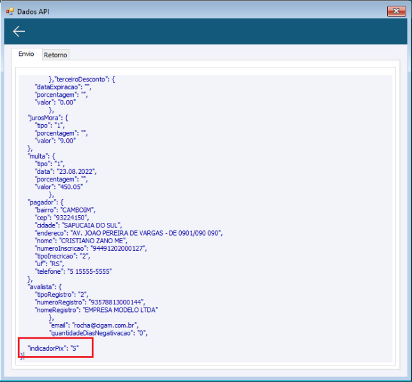Click the "terceiroDesconto" line

(x=82, y=79)
